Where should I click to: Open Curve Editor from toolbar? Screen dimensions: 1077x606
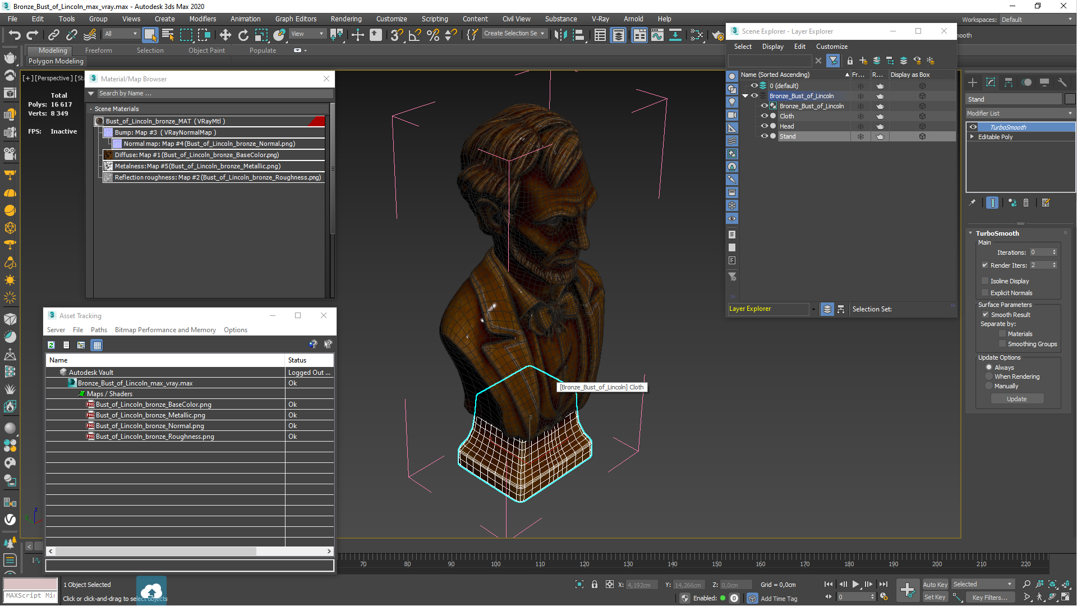click(x=657, y=35)
